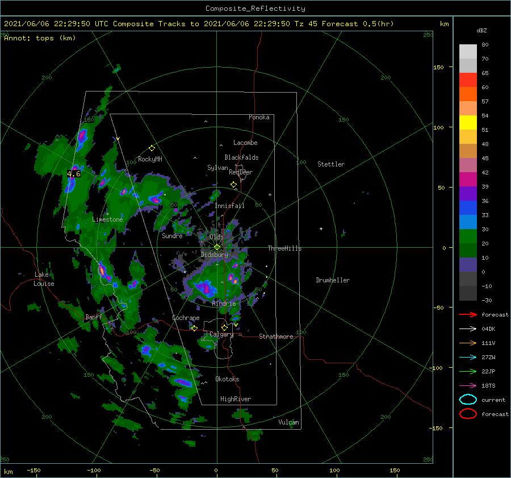Click the date and forecast header text

[199, 24]
